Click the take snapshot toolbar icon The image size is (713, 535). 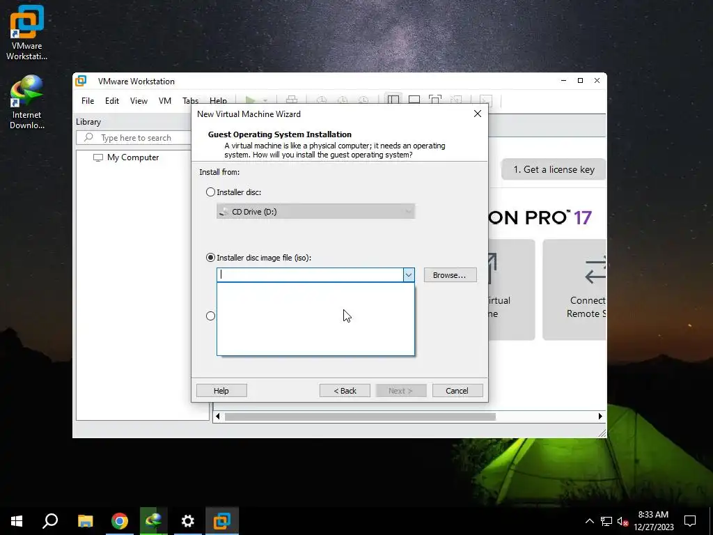coord(322,100)
